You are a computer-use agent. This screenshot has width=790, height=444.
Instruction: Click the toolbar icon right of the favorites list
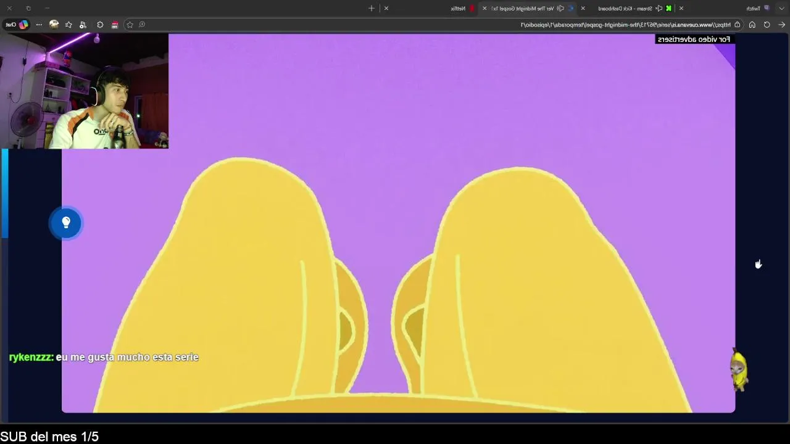(x=83, y=25)
